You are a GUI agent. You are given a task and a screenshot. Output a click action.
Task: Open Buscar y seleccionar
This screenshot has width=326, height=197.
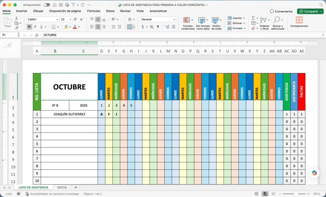point(278,23)
